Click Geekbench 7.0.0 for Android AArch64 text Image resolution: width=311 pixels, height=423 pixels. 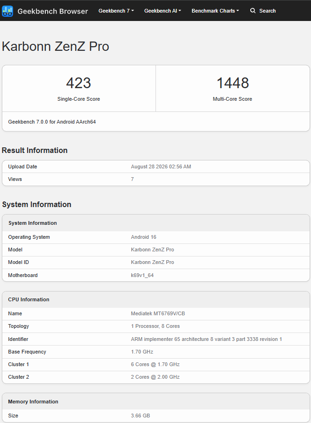(52, 122)
